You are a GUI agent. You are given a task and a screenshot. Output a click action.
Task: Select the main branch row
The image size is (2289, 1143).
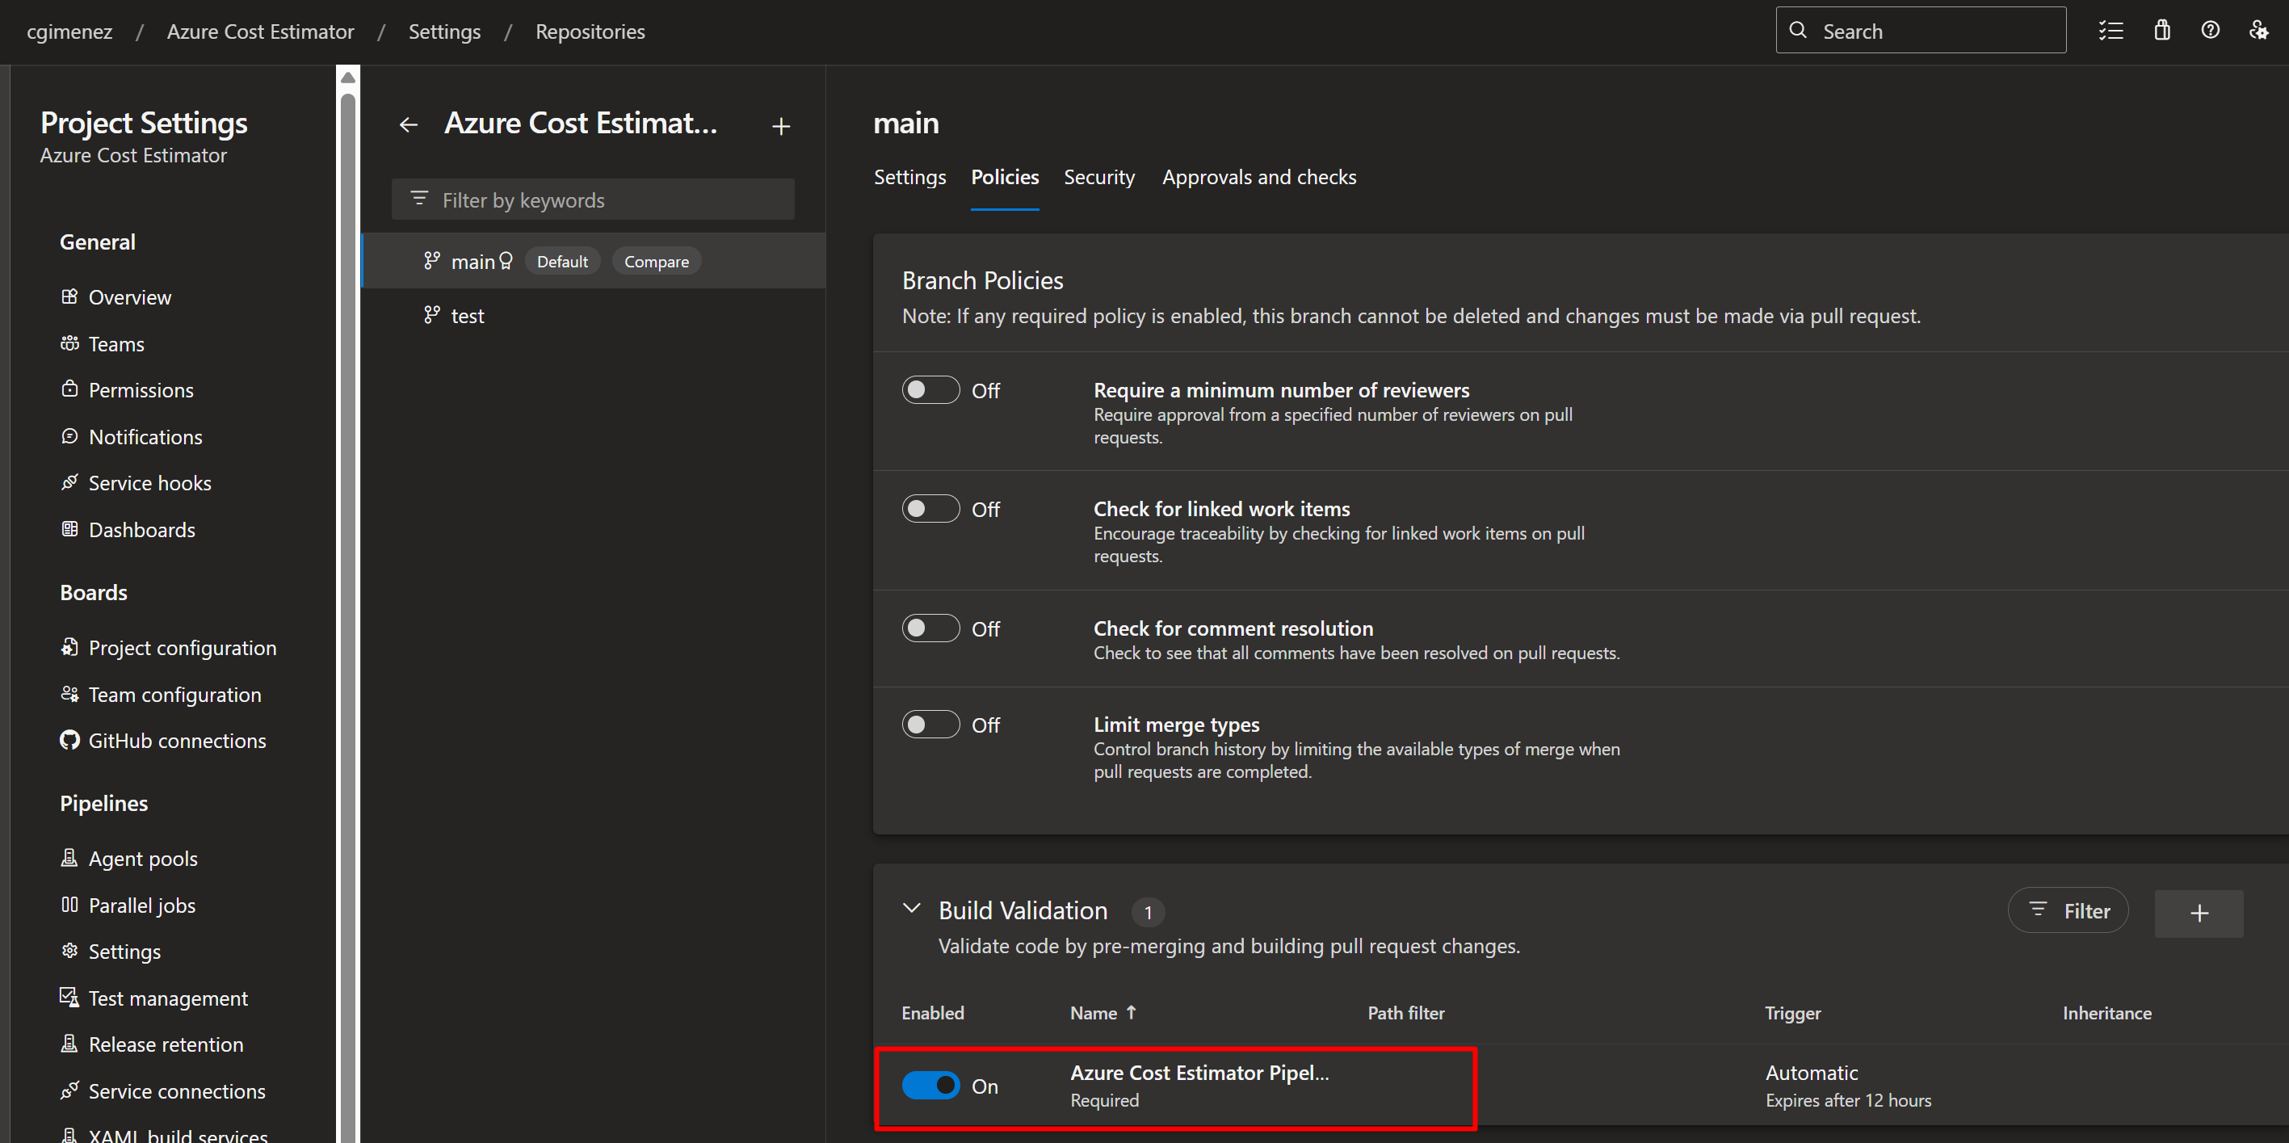click(594, 261)
